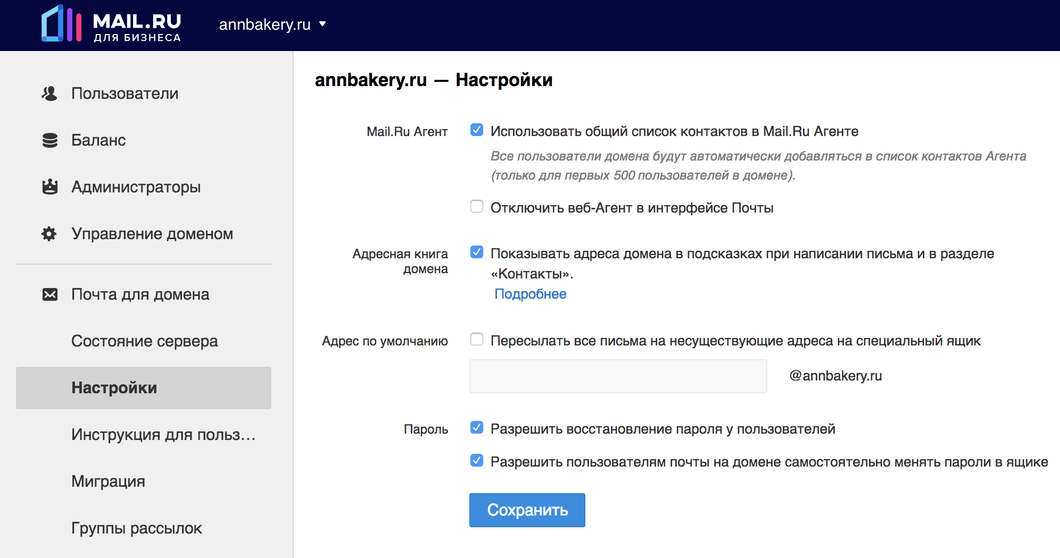Select annbakery.ru domain name in header
The height and width of the screenshot is (558, 1060).
point(264,24)
